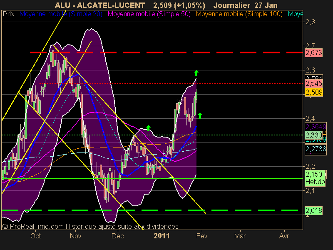Click the green up arrow near late December
Screen dimensions: 333x250
coord(149,128)
